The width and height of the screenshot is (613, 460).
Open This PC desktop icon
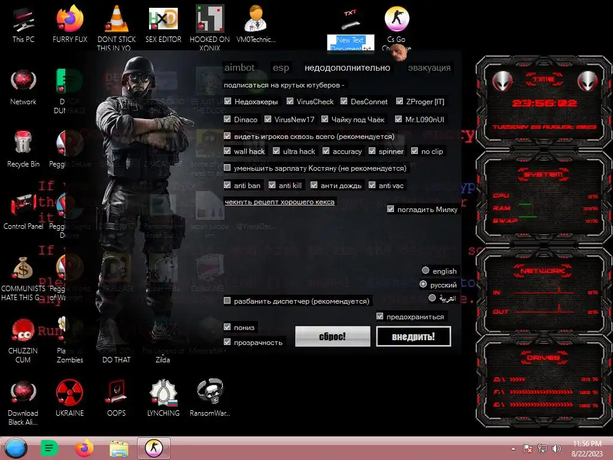[x=23, y=25]
